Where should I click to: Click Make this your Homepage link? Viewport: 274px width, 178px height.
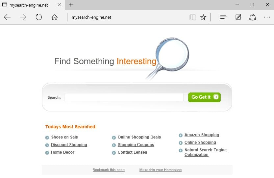click(x=160, y=170)
